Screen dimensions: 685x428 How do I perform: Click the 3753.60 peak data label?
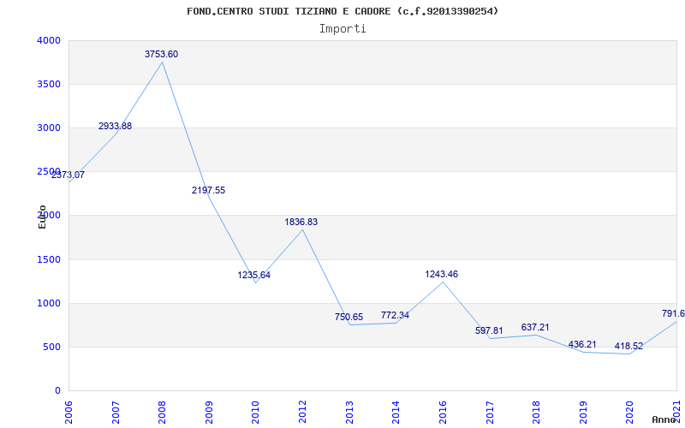pos(161,54)
